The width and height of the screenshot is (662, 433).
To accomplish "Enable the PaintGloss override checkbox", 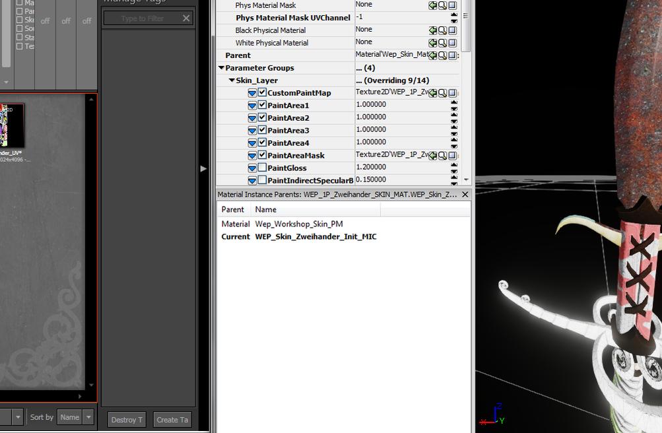I will click(262, 168).
